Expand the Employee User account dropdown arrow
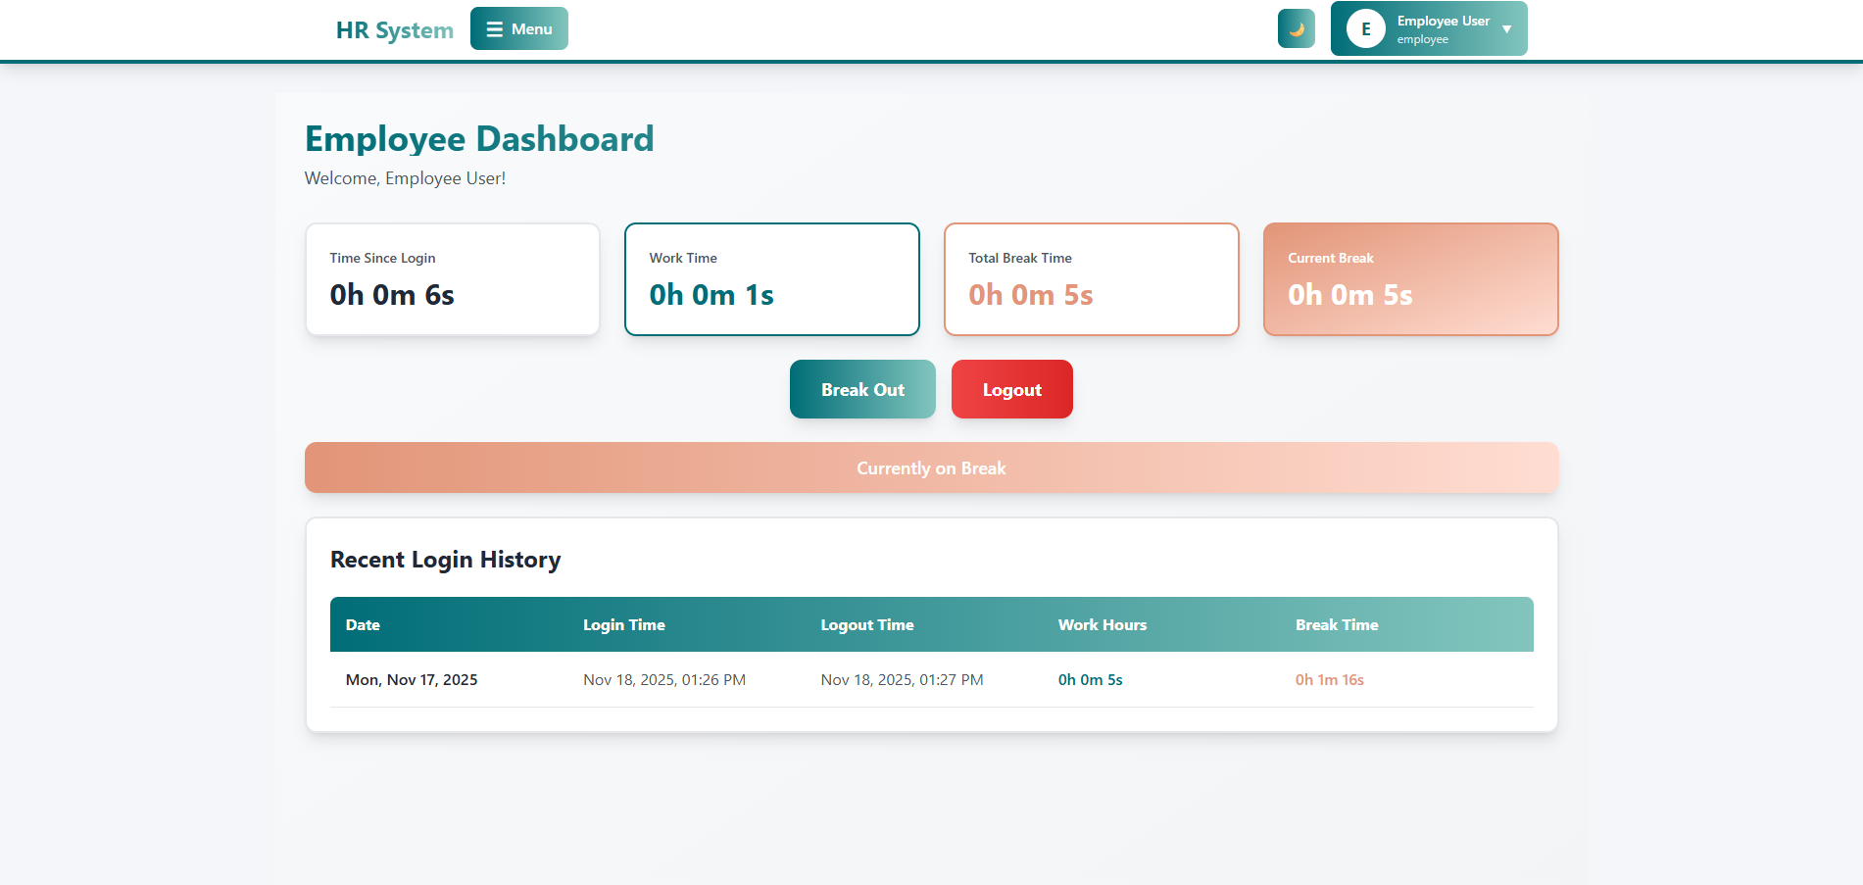This screenshot has height=885, width=1863. click(1507, 29)
